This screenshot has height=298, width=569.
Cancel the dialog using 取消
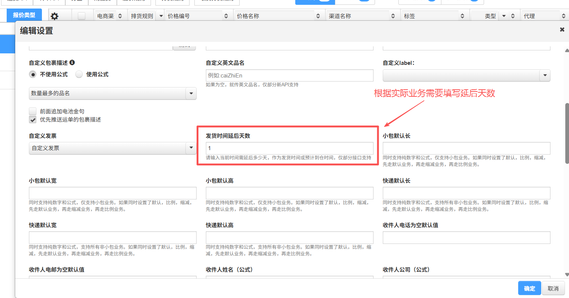click(553, 288)
